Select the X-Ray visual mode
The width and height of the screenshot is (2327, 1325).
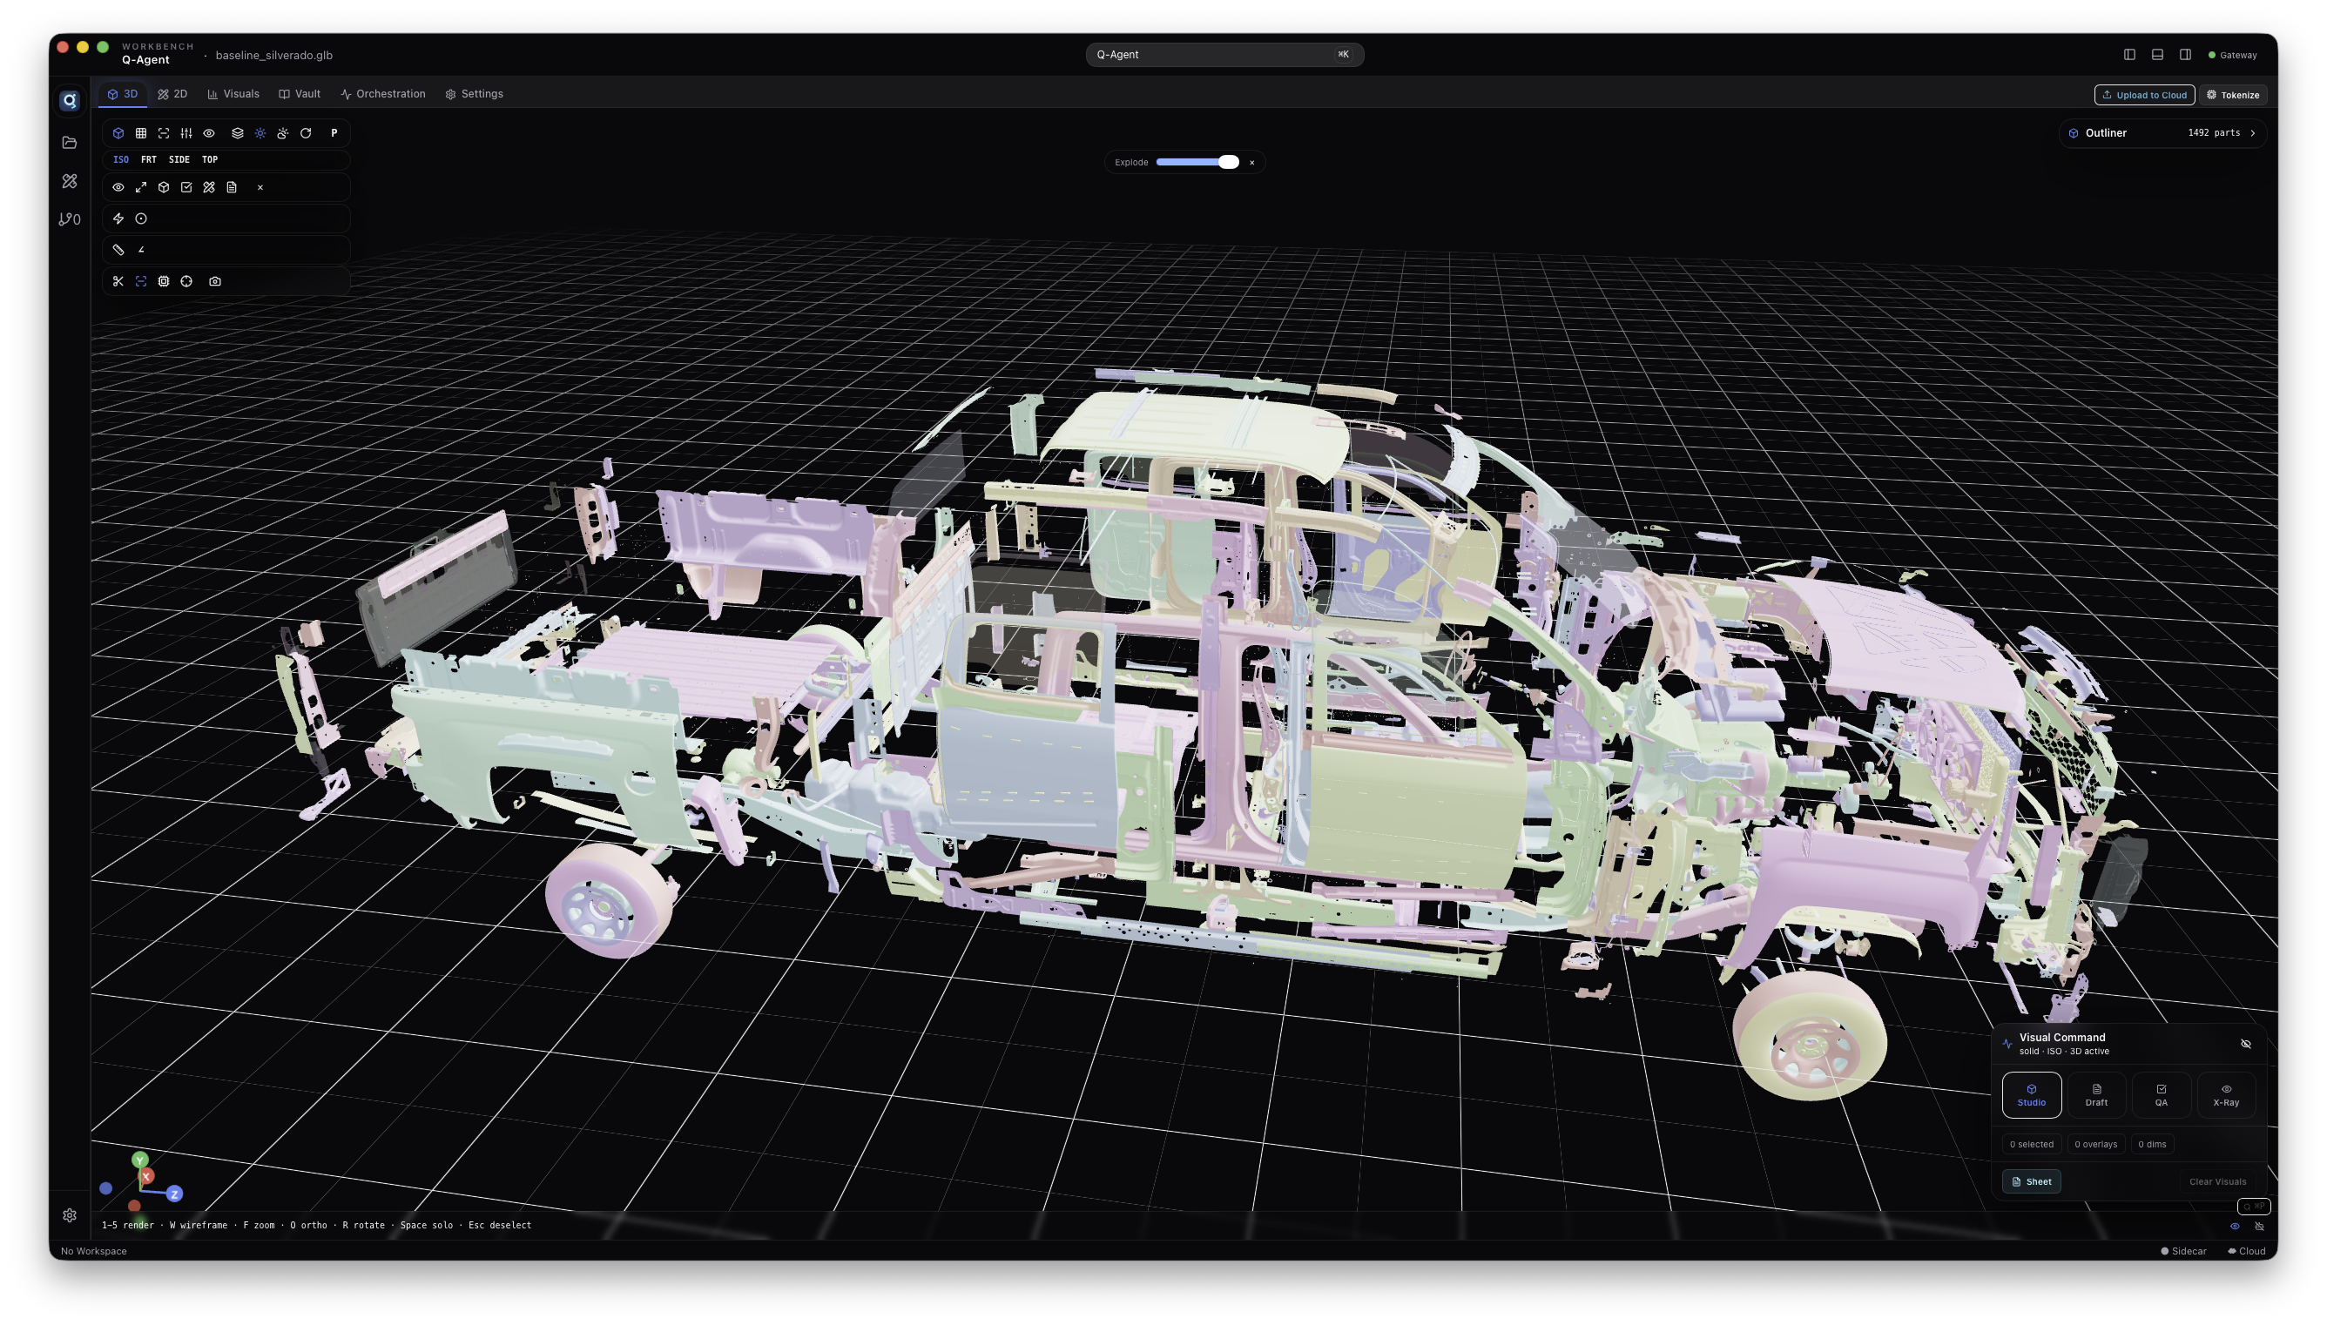point(2225,1093)
